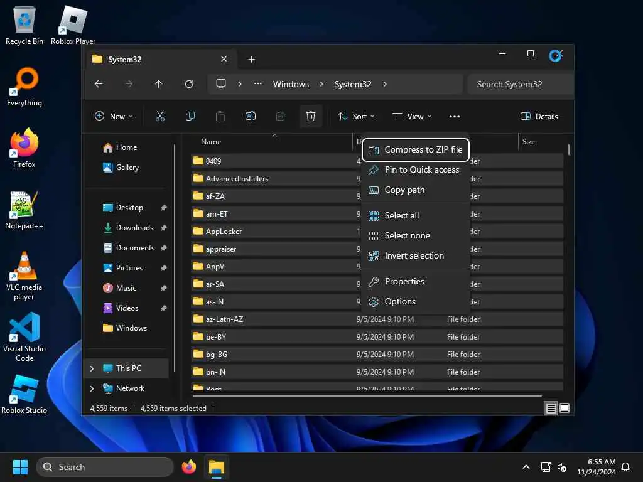Add a new File Explorer tab

pos(251,60)
